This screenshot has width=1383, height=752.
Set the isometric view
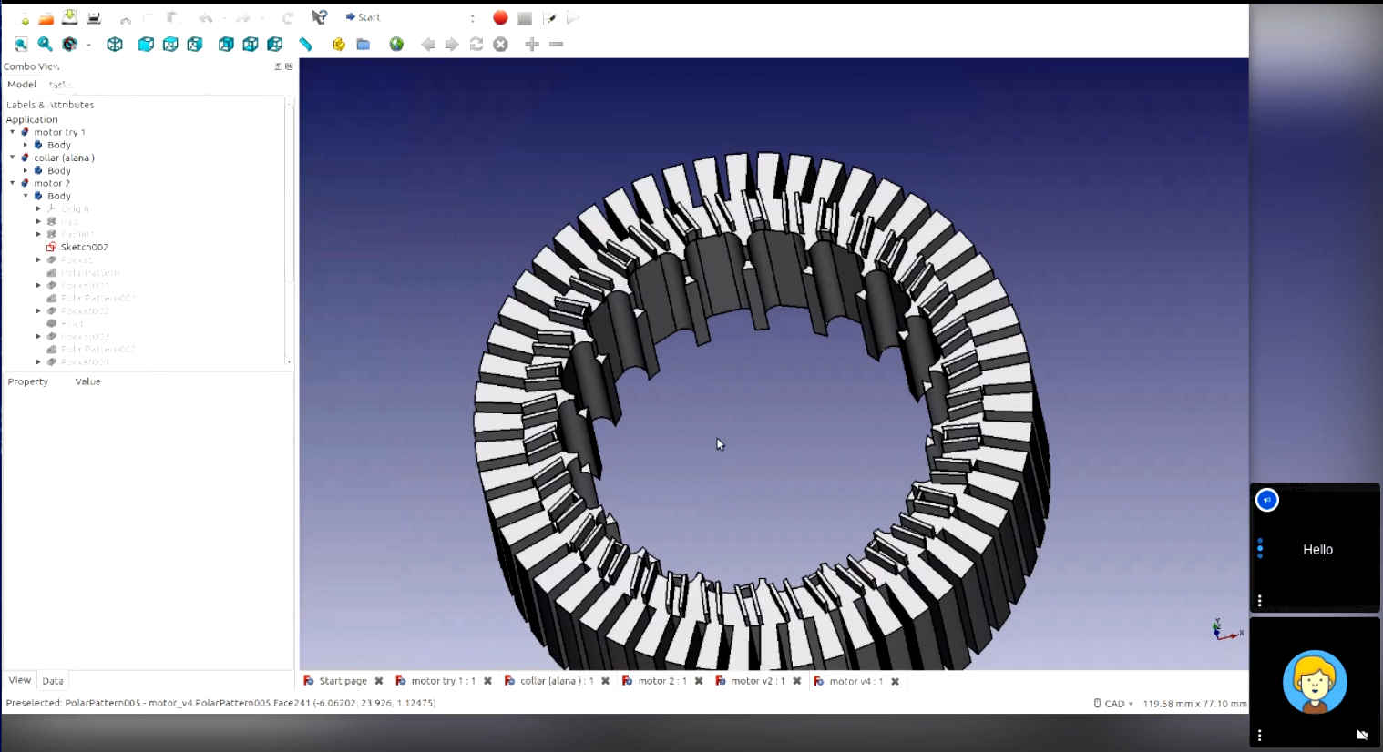pyautogui.click(x=115, y=44)
